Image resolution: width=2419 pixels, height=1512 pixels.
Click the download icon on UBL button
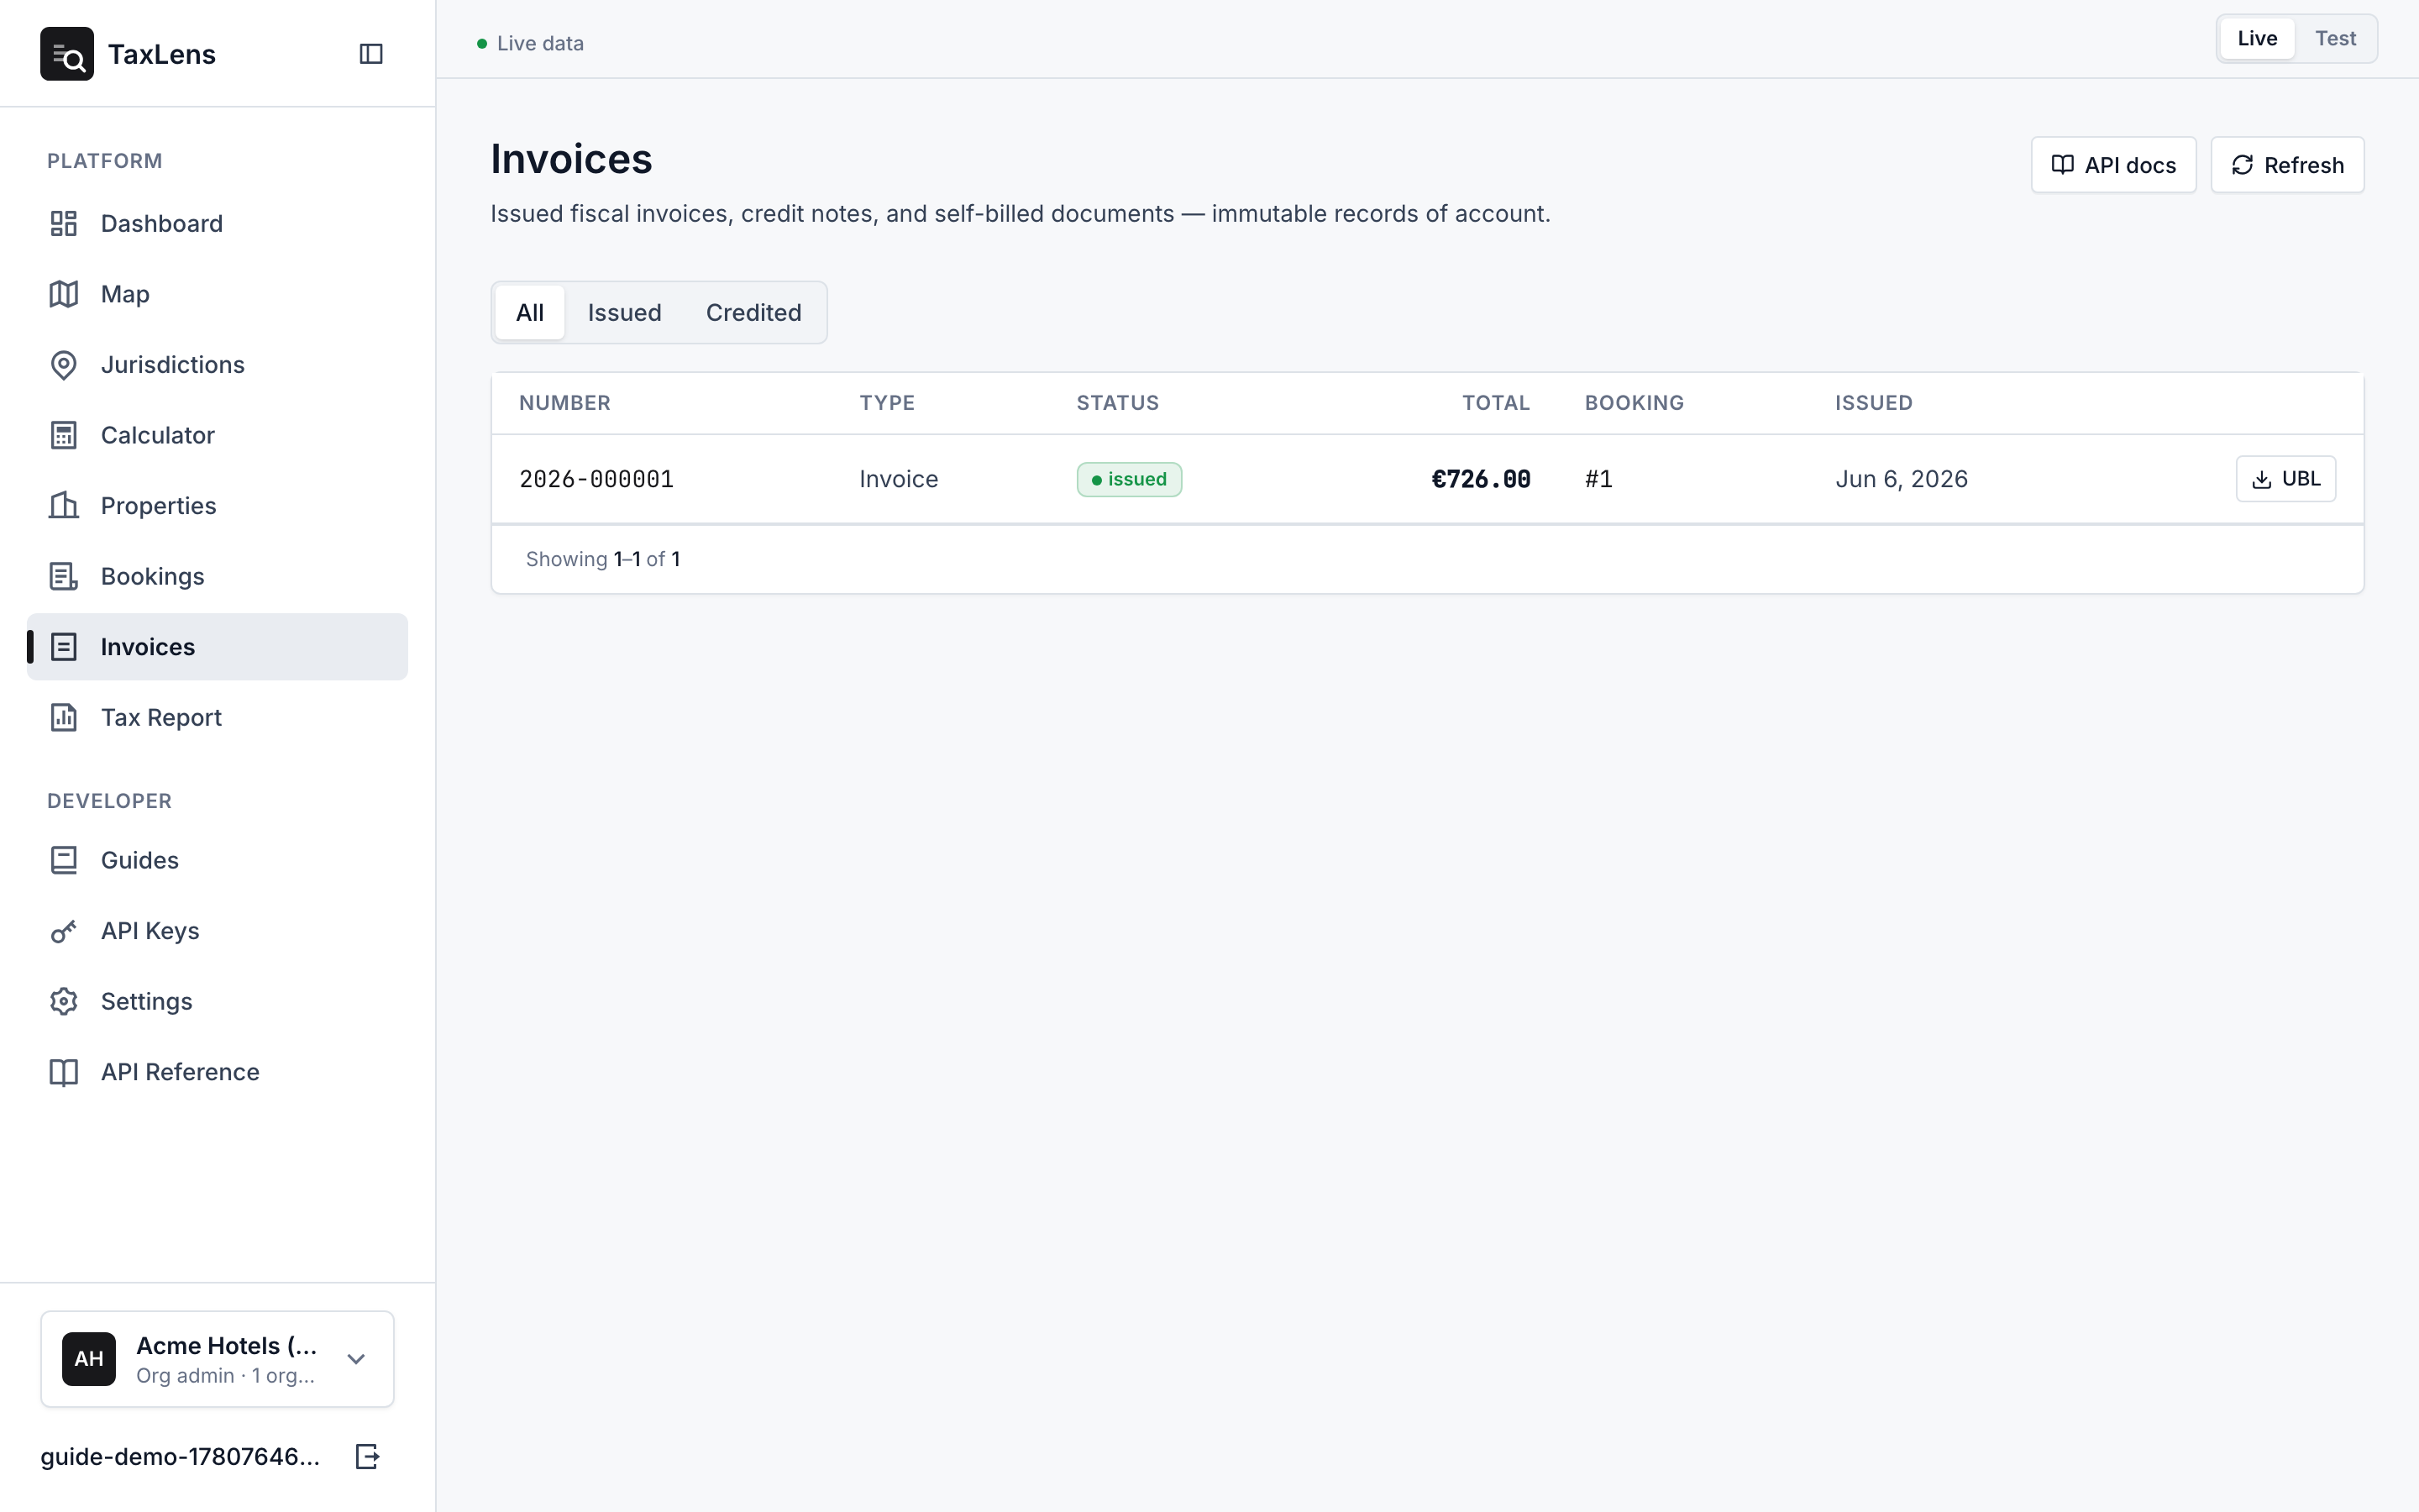tap(2261, 480)
